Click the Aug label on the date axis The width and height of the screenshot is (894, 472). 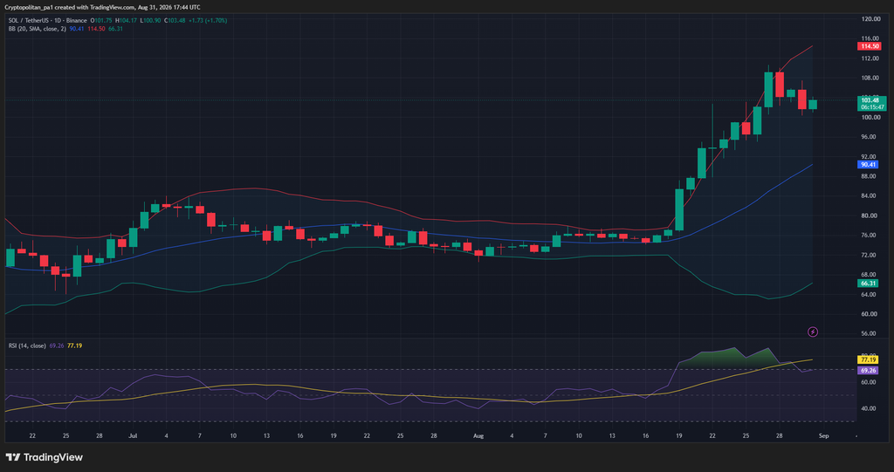coord(478,435)
